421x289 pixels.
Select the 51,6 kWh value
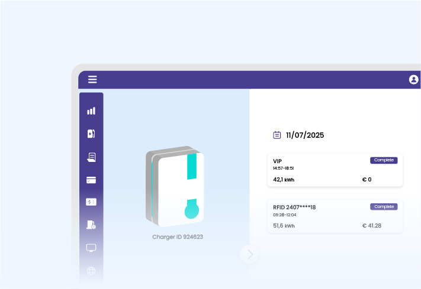[x=284, y=226]
